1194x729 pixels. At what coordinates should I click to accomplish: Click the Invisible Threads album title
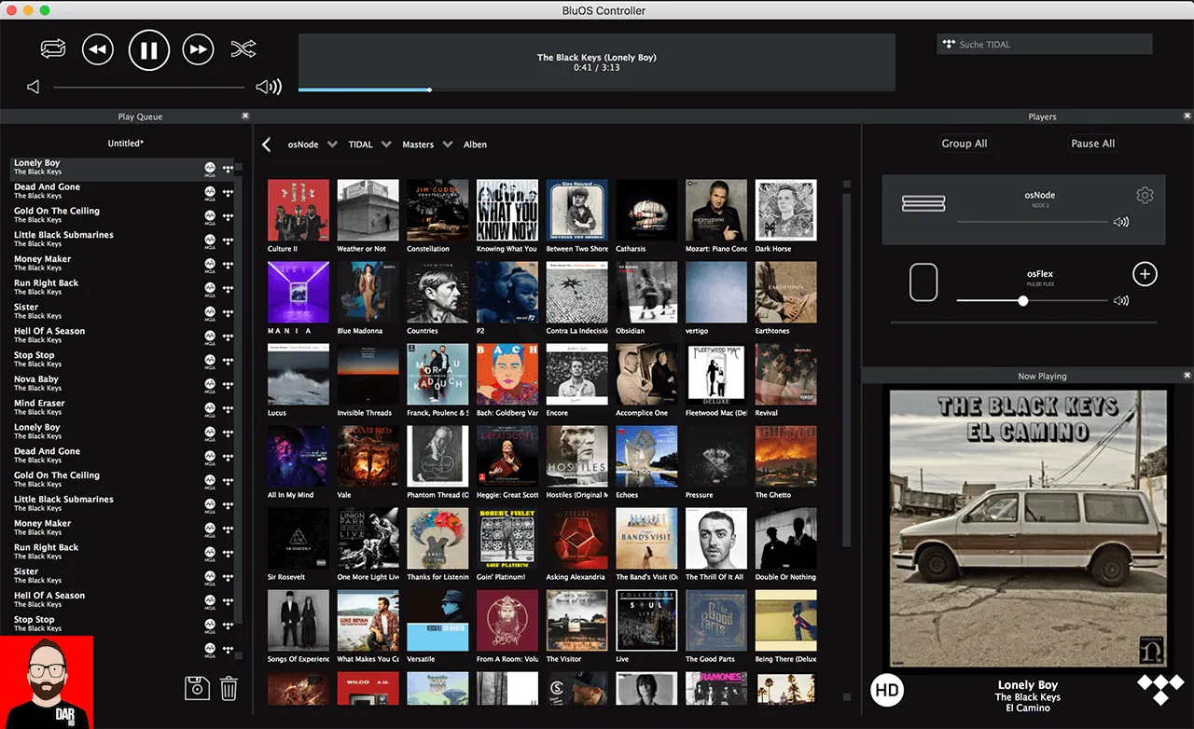pos(365,413)
